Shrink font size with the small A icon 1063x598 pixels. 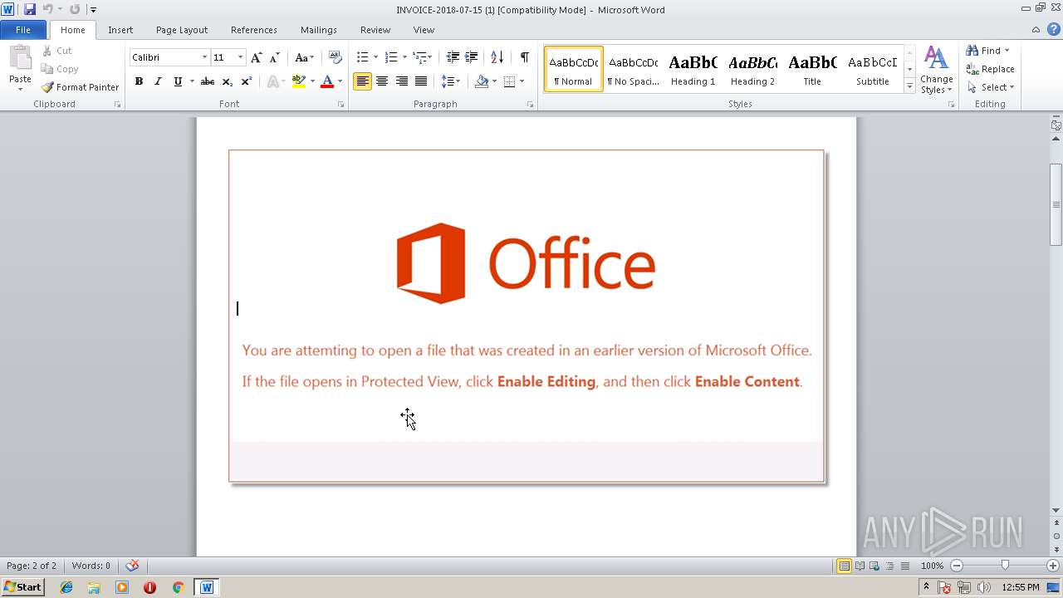click(274, 57)
